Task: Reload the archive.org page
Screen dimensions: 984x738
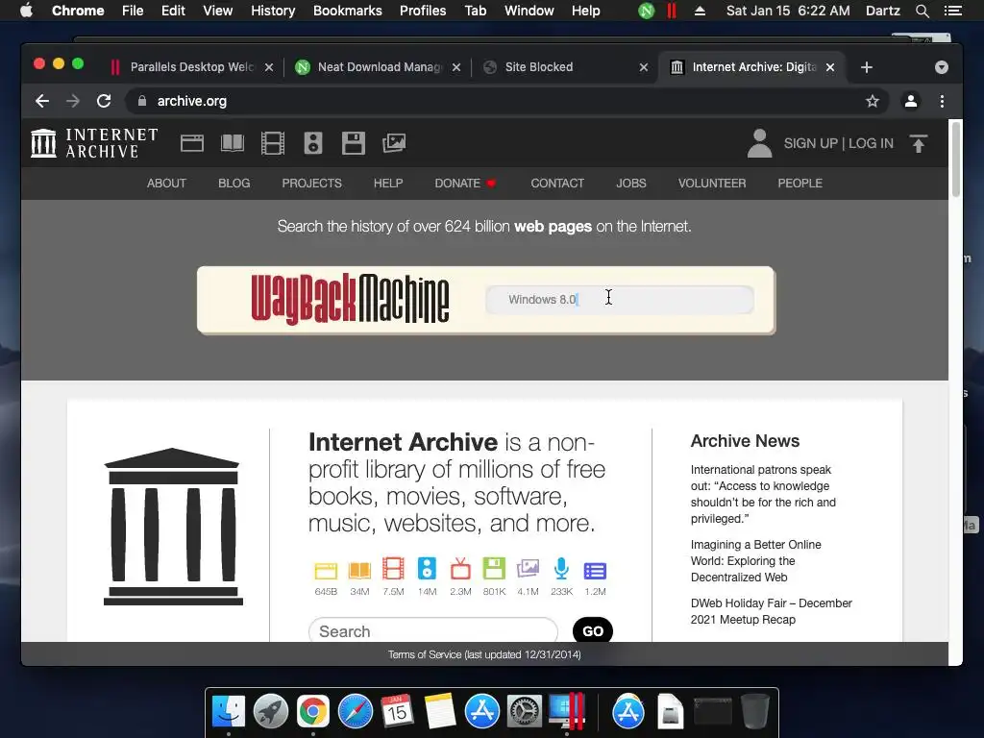Action: click(x=104, y=101)
